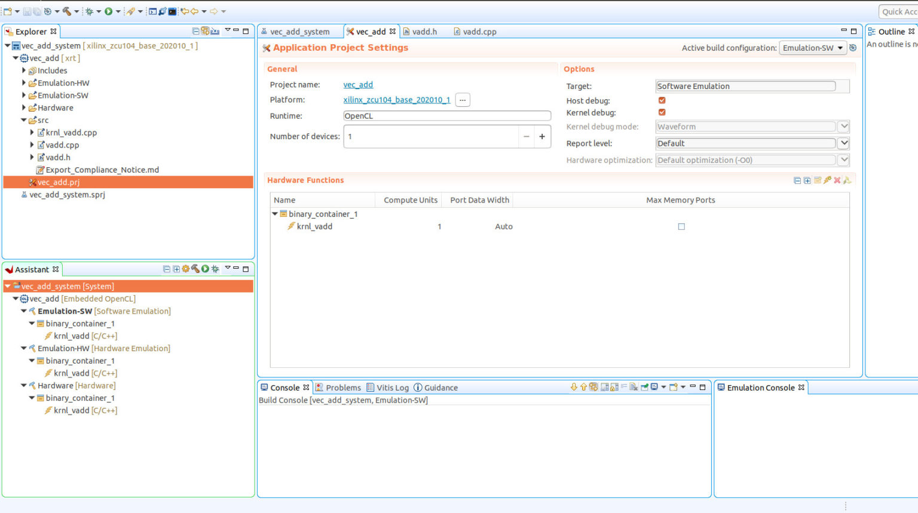Click the browse platform ellipsis button

pyautogui.click(x=463, y=100)
